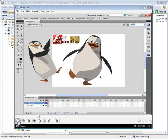Open the File menu of the player
Image resolution: width=168 pixels, height=139 pixels.
[17, 11]
